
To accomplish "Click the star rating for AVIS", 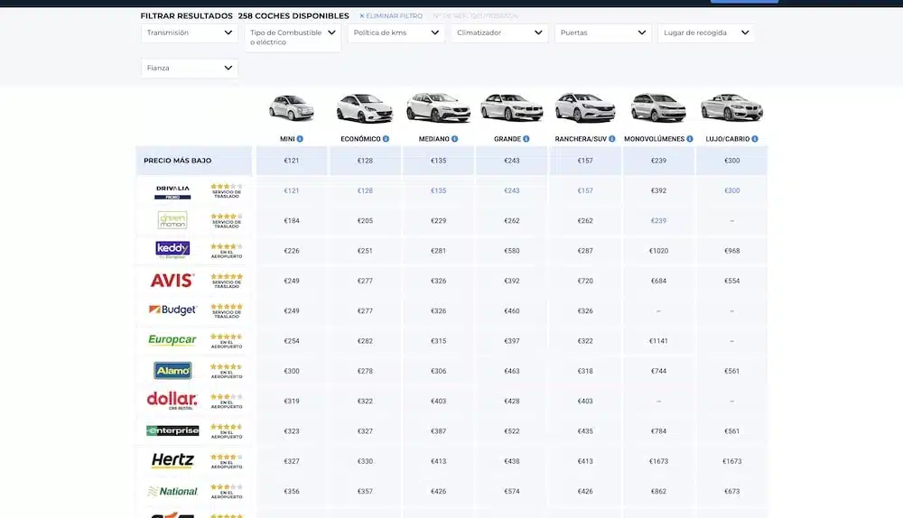I will click(x=227, y=277).
